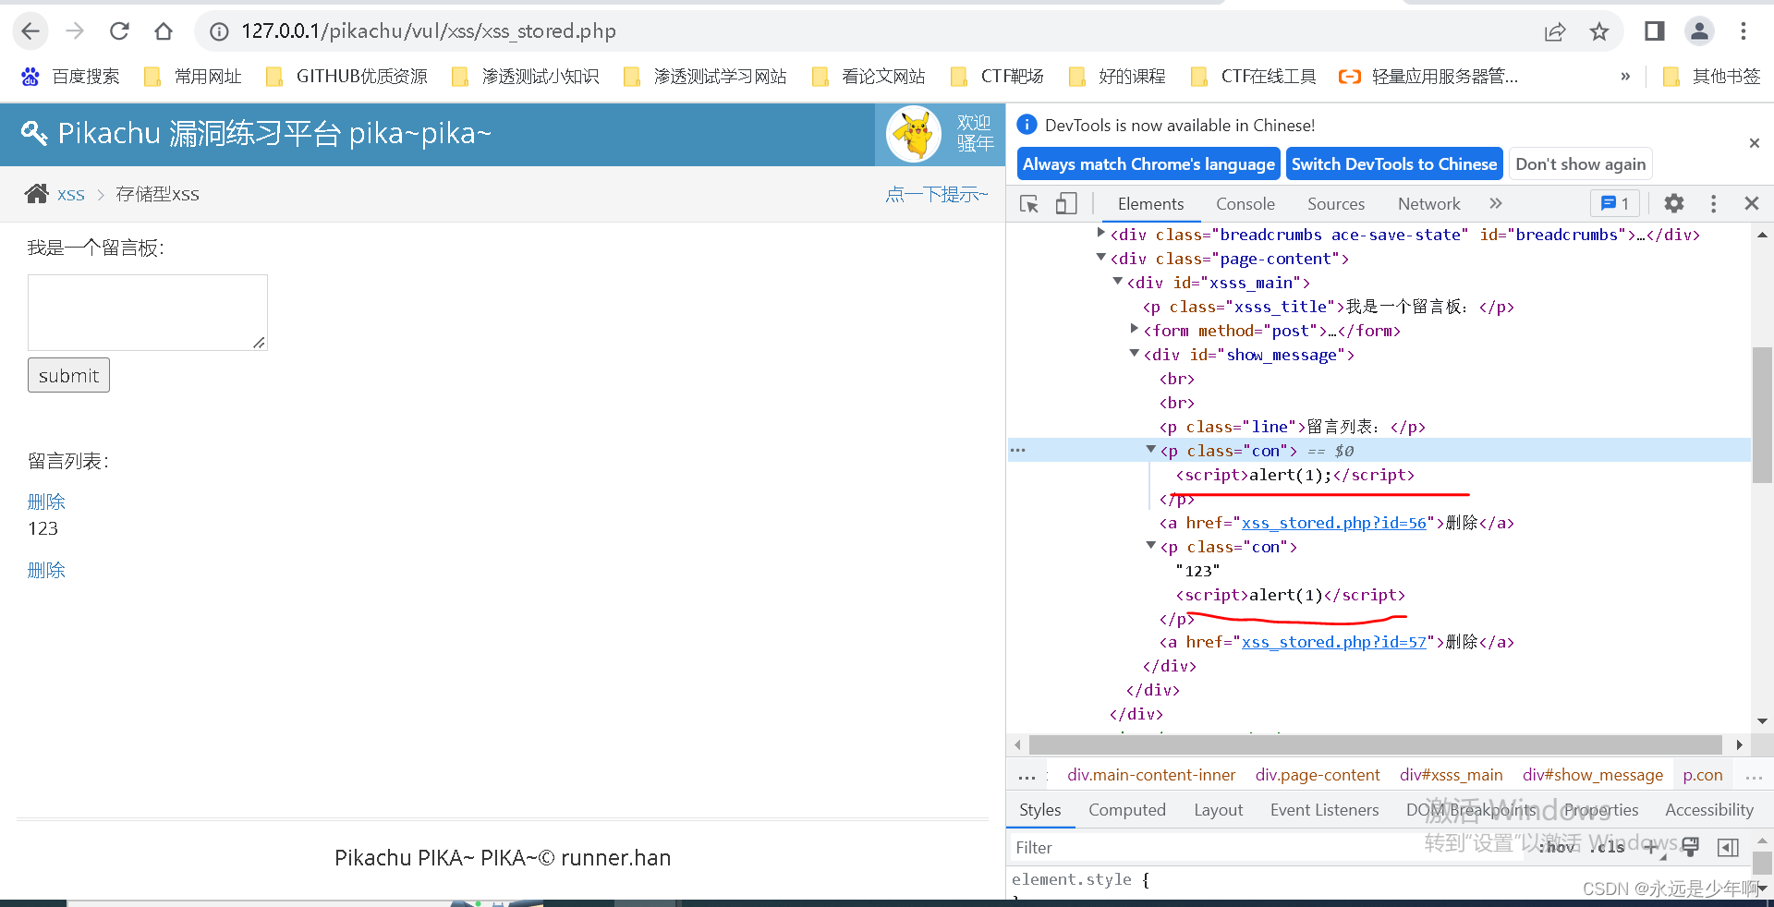Open the 其他书签 folder
Image resolution: width=1774 pixels, height=907 pixels.
(x=1711, y=77)
